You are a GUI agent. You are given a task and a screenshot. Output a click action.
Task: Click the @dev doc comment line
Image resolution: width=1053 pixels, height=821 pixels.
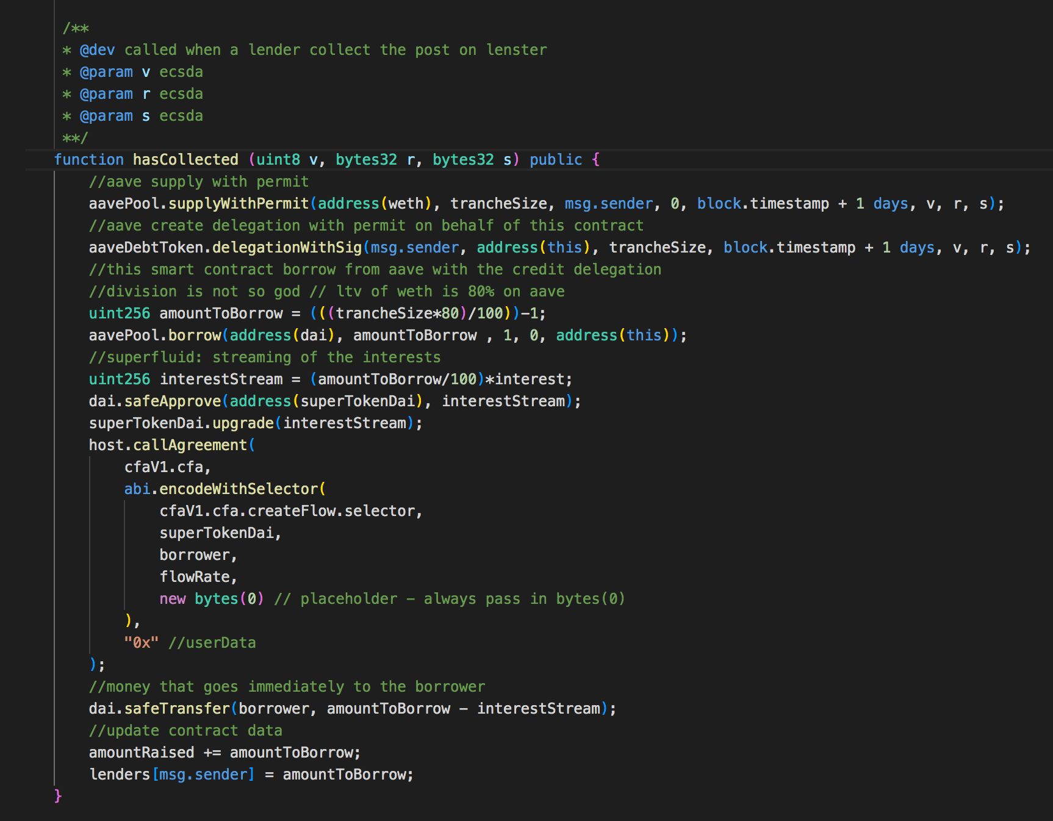[x=304, y=50]
